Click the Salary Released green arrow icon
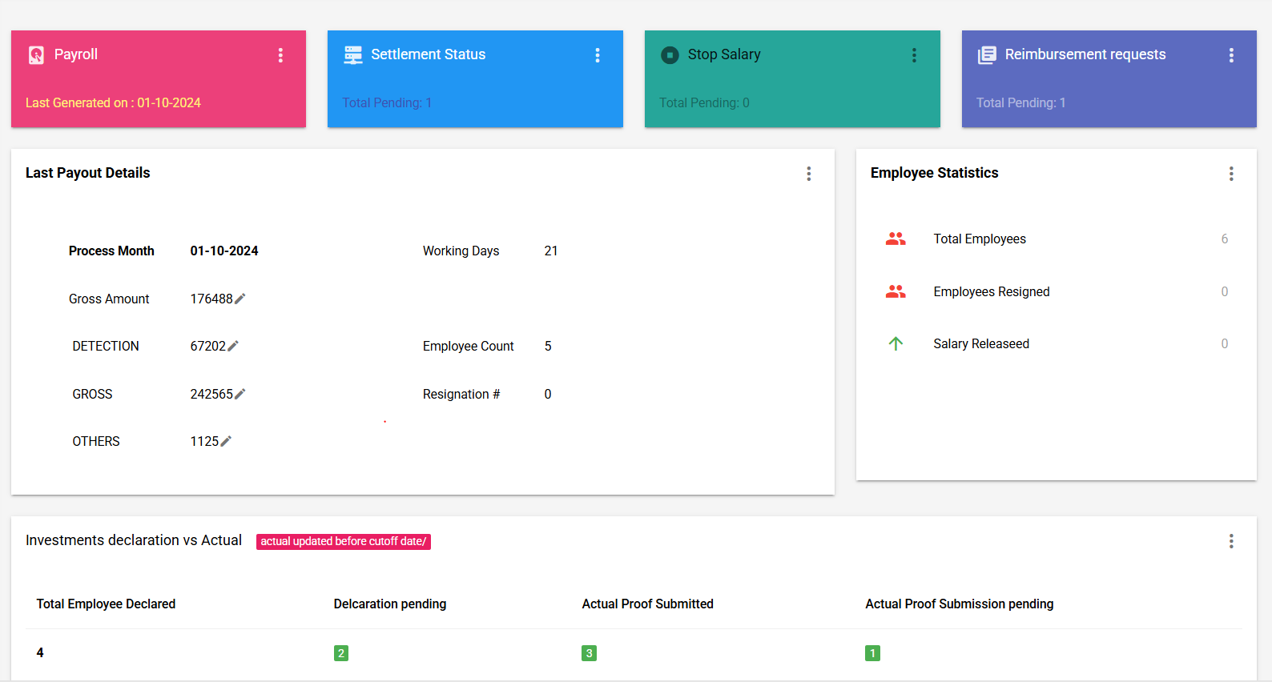This screenshot has height=682, width=1272. point(896,343)
